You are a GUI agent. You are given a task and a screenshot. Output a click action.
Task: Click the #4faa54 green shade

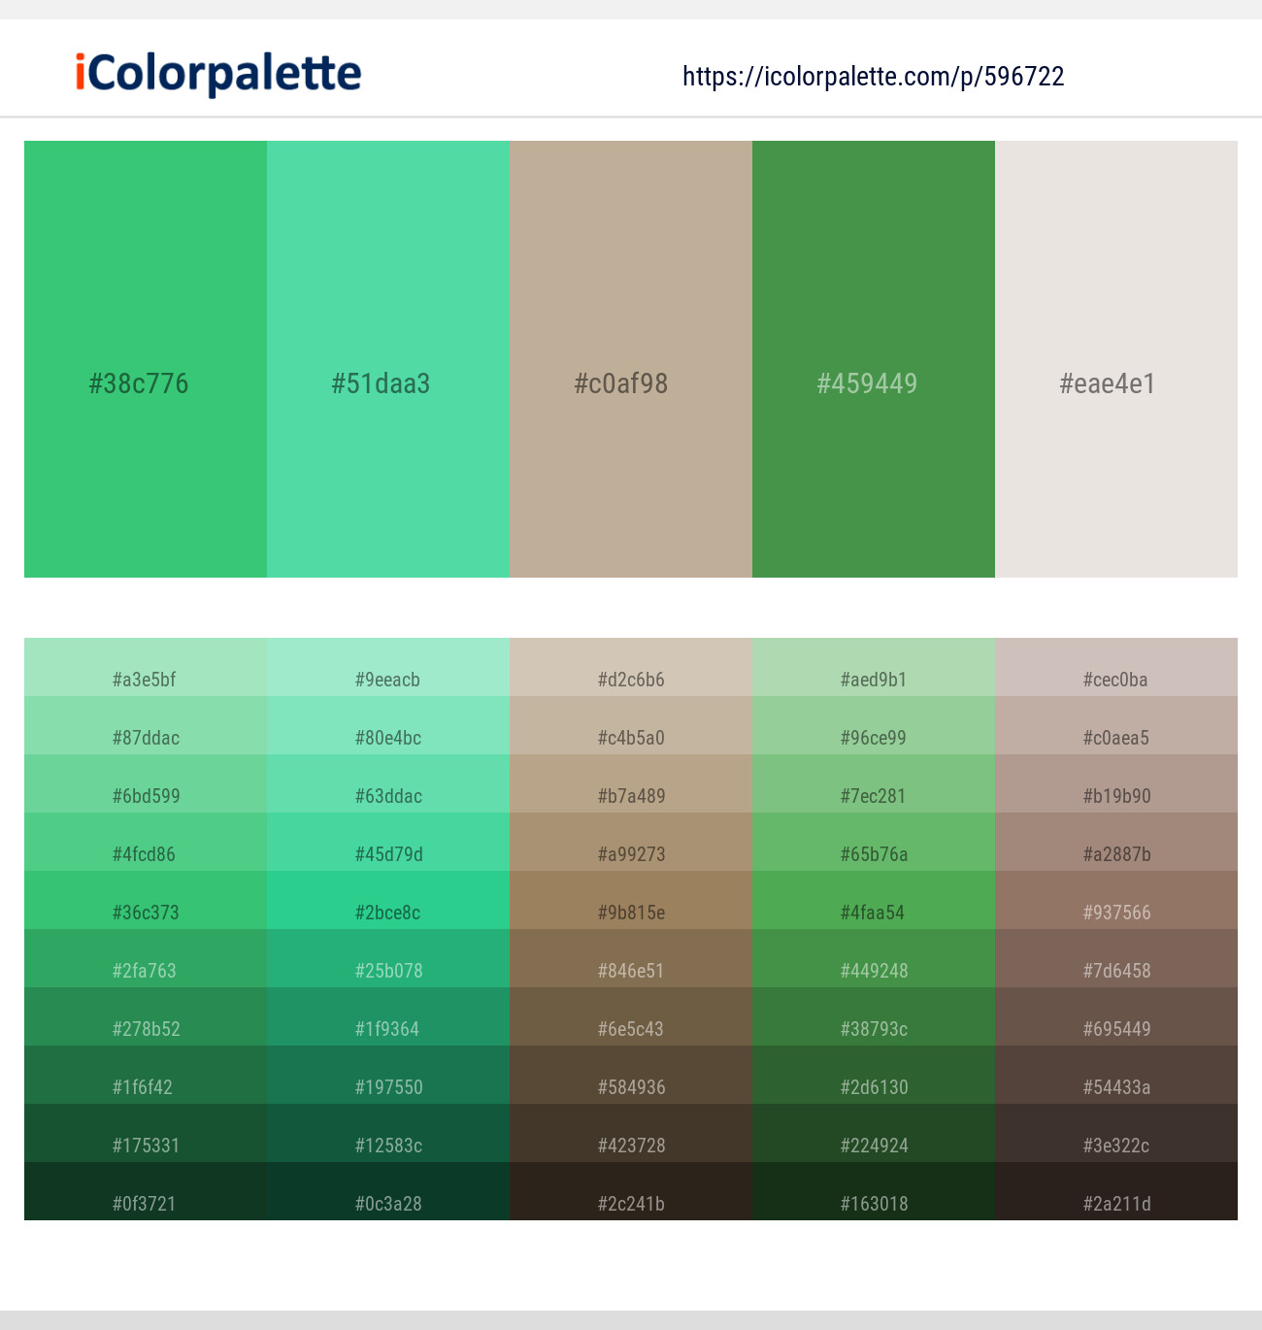coord(874,901)
